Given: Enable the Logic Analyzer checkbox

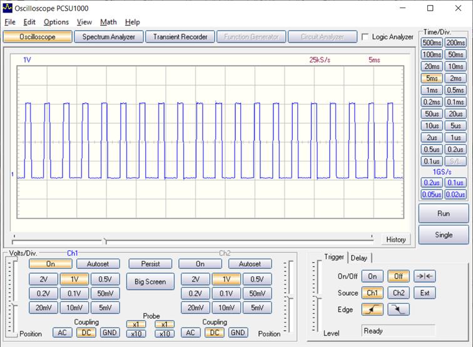Looking at the screenshot, I should [365, 37].
